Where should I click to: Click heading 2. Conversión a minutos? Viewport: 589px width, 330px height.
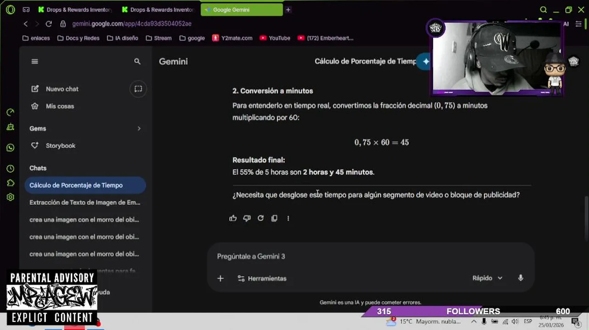point(272,91)
